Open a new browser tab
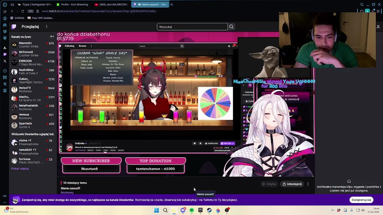Viewport: 383px width, 215px height. (171, 4)
